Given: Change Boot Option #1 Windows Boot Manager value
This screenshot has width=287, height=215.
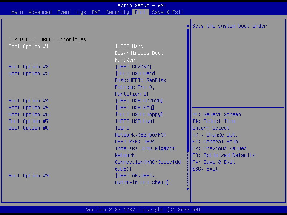Looking at the screenshot, I should (x=139, y=53).
